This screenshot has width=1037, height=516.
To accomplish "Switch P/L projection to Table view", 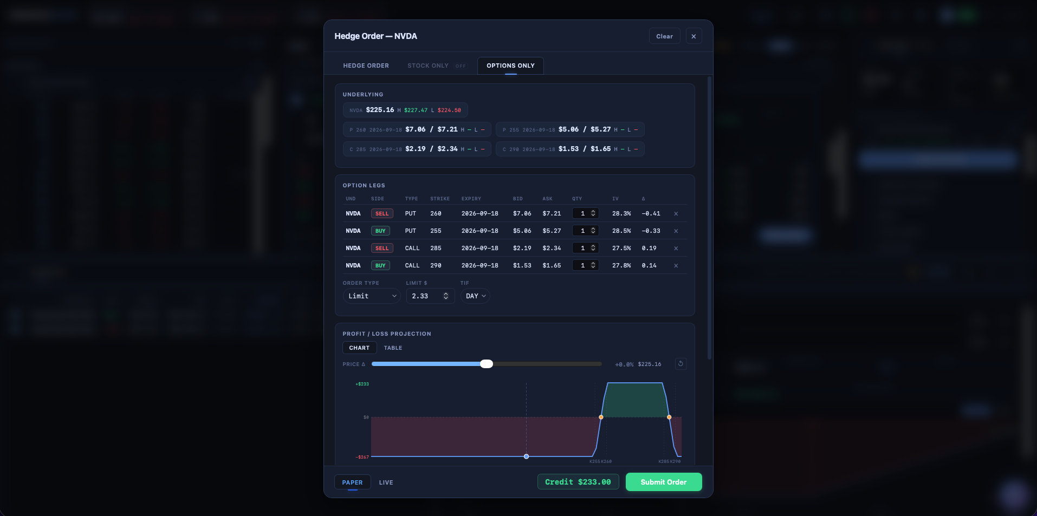I will coord(393,348).
